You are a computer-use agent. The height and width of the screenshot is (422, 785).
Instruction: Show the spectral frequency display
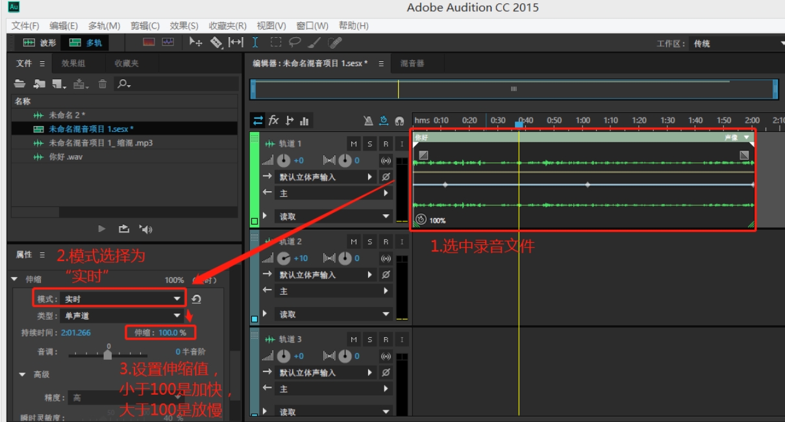tap(149, 43)
